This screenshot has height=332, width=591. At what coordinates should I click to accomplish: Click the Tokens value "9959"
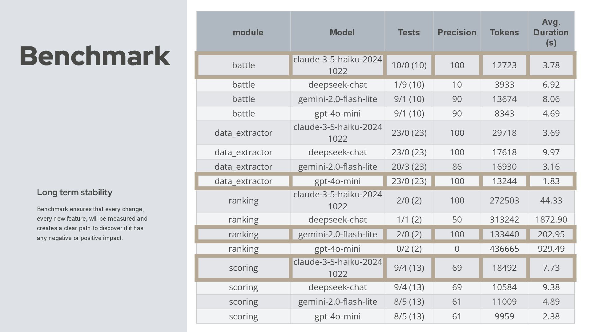click(504, 316)
